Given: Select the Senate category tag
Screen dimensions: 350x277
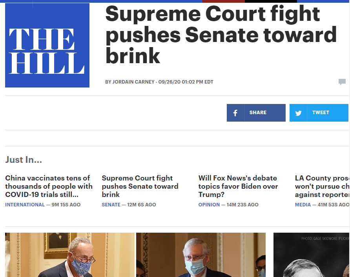Looking at the screenshot, I should pos(111,205).
